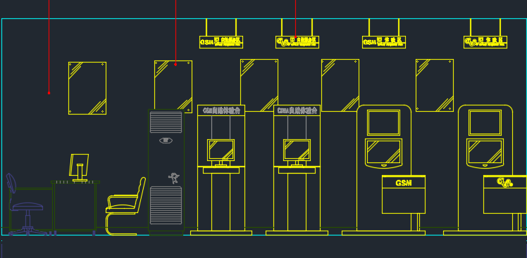Click the GSM text on the kiosk counter box
Image resolution: width=527 pixels, height=258 pixels.
pyautogui.click(x=403, y=183)
